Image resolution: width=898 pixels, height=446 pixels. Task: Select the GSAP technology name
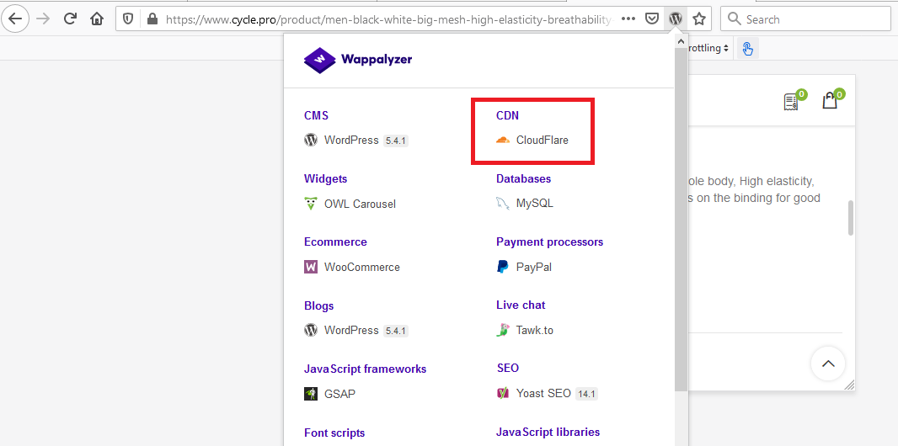pos(339,394)
